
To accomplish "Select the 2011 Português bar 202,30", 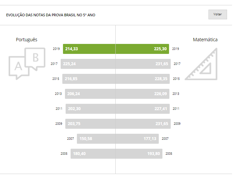I will (90, 109).
